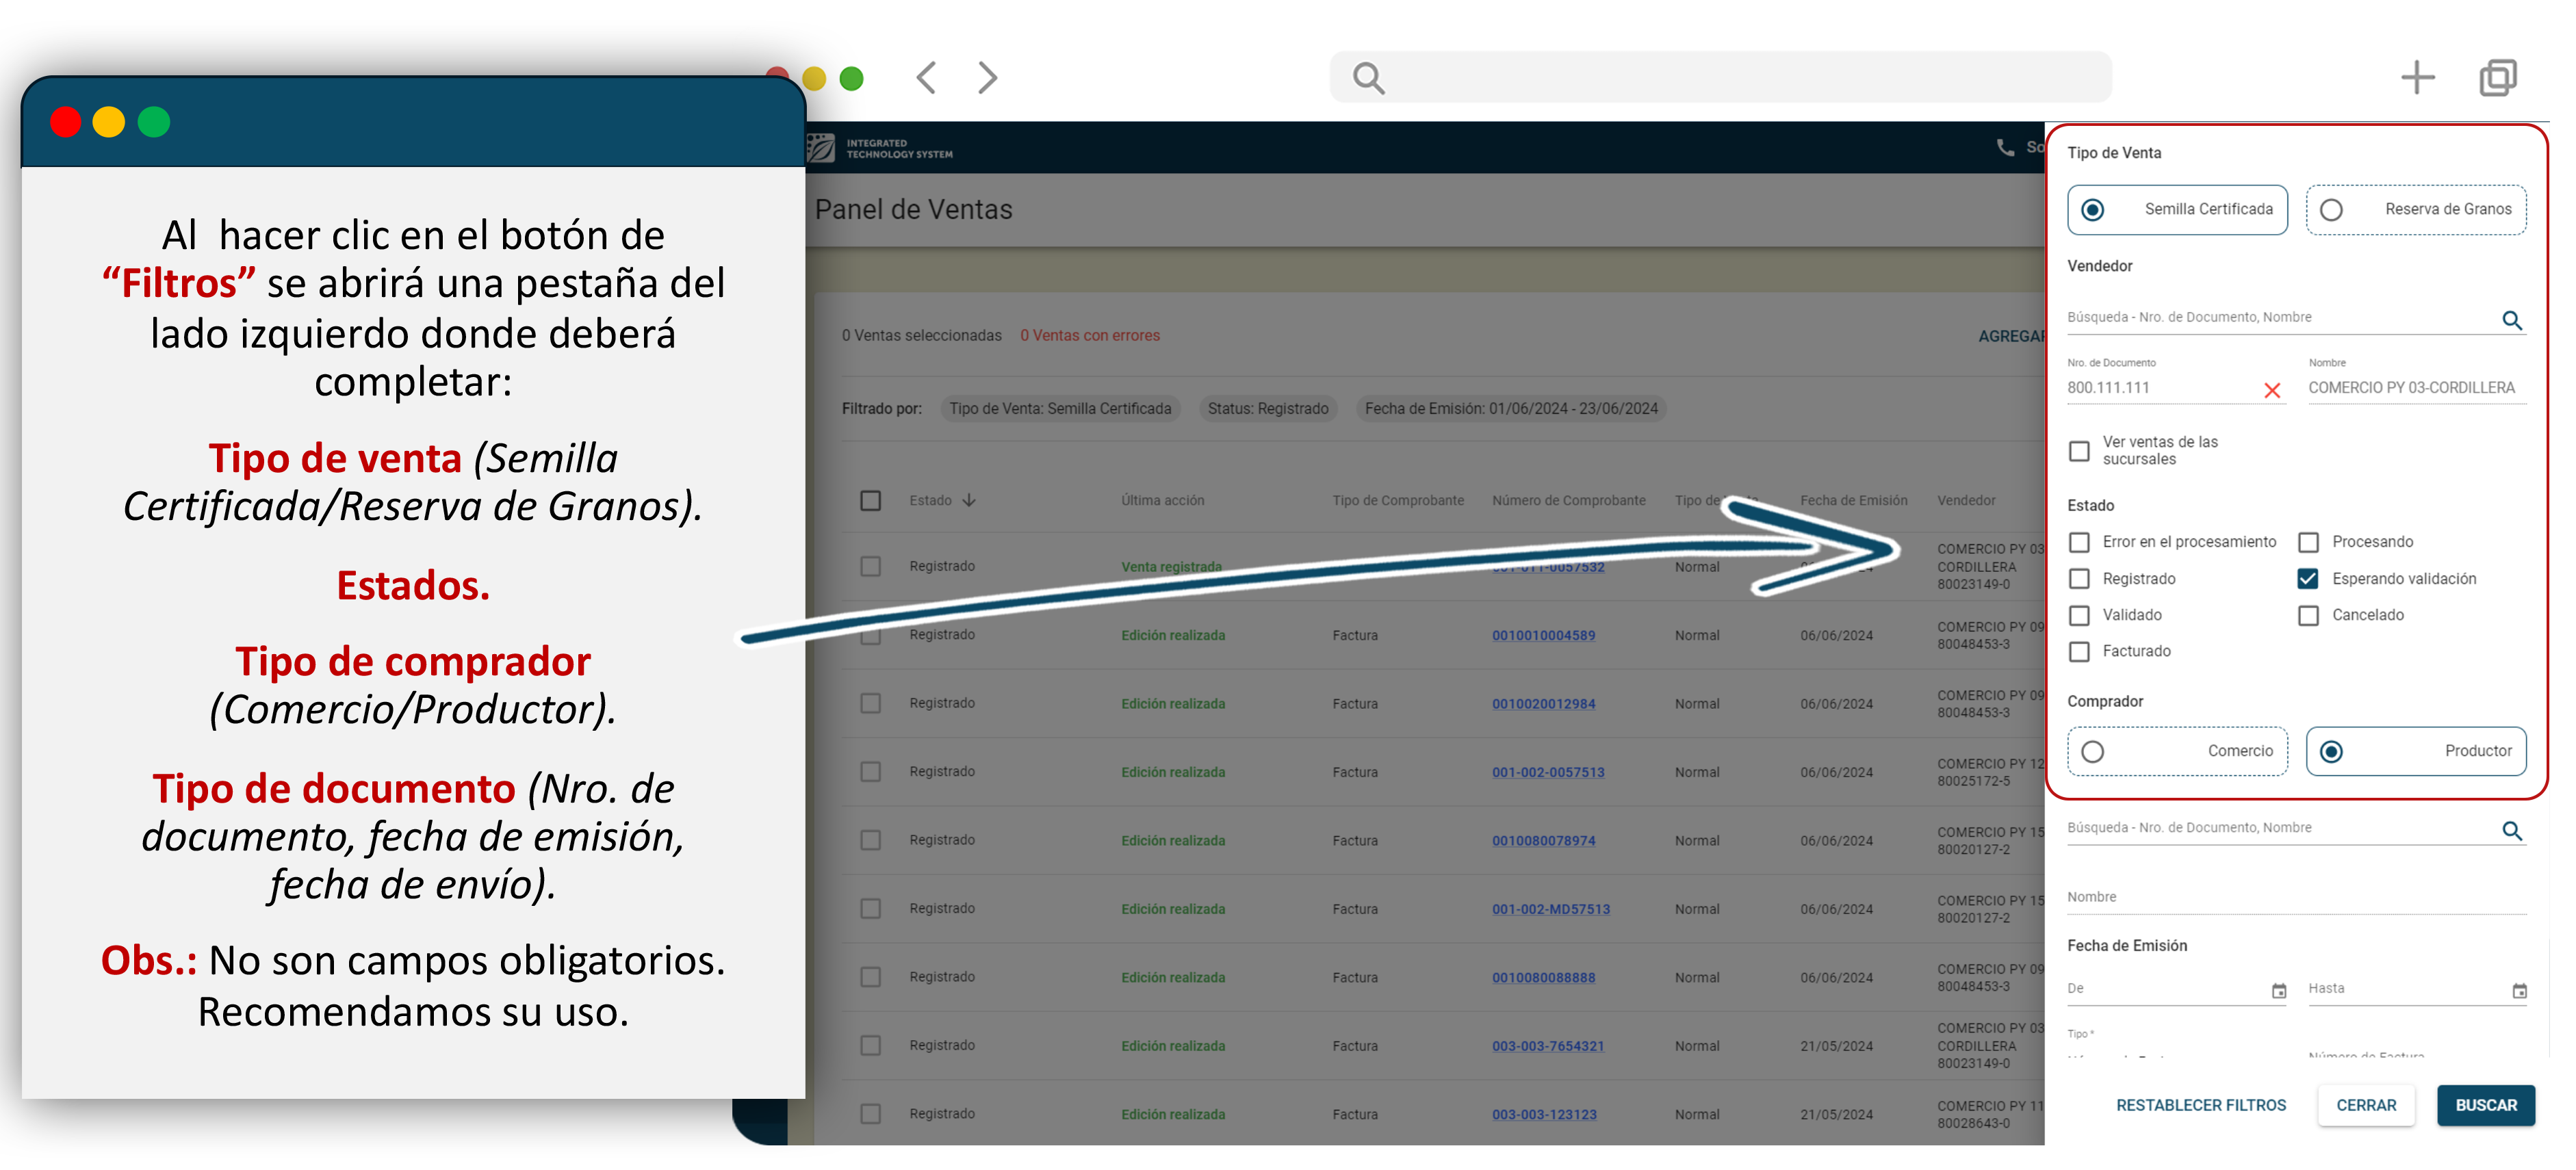Tick the Facturado status checkbox
The image size is (2576, 1170).
coord(2079,651)
